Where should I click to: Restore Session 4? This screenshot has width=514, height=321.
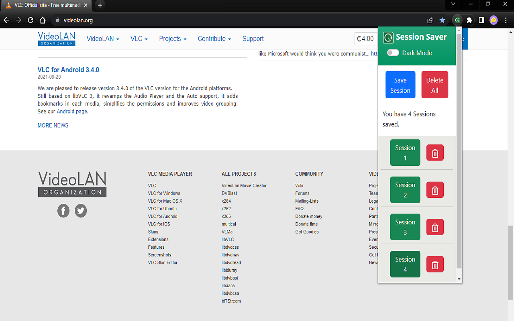coord(405,264)
